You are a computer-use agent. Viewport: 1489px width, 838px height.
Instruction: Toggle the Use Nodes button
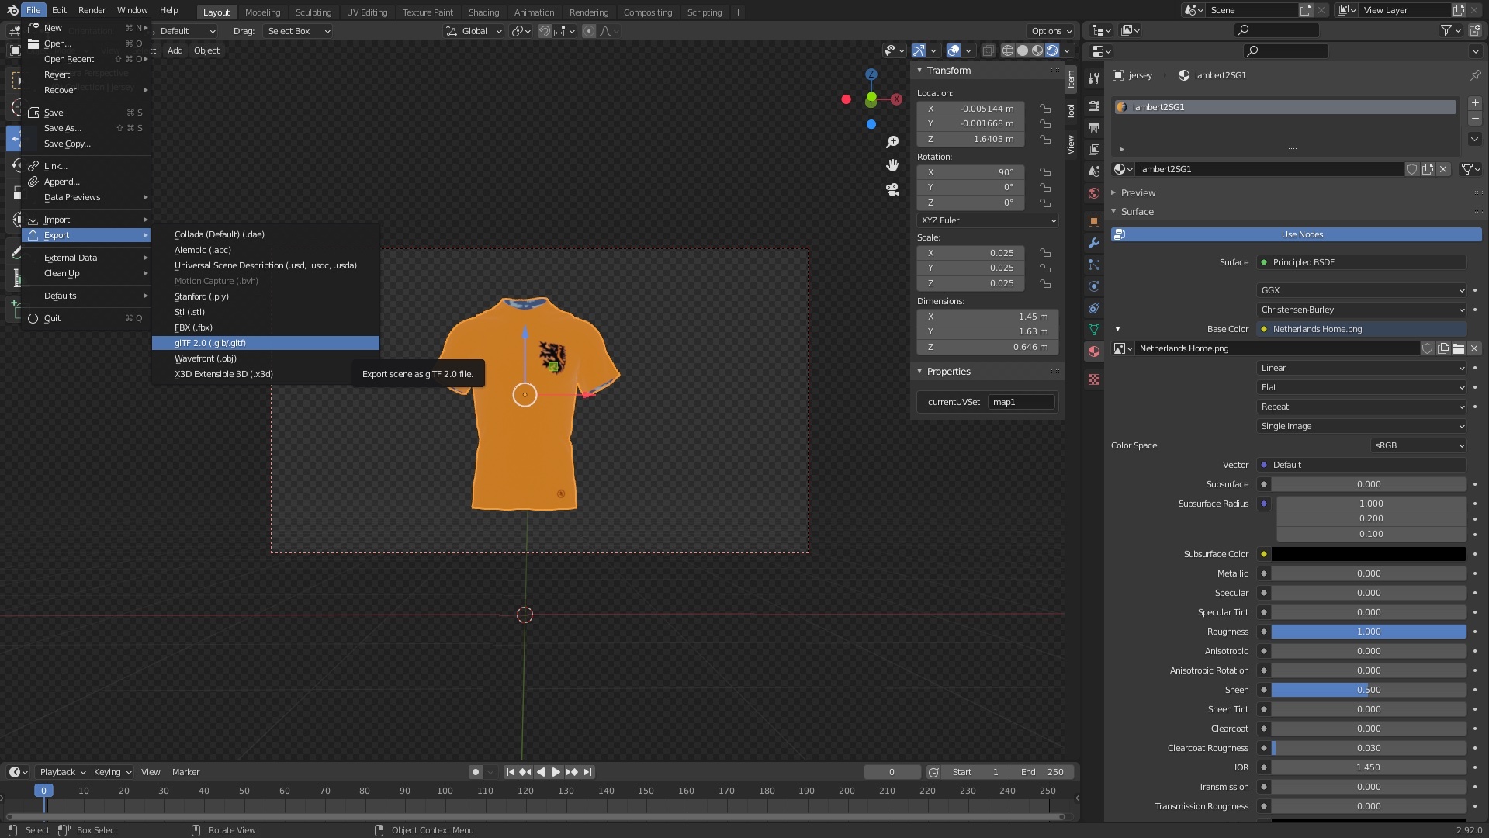coord(1301,234)
